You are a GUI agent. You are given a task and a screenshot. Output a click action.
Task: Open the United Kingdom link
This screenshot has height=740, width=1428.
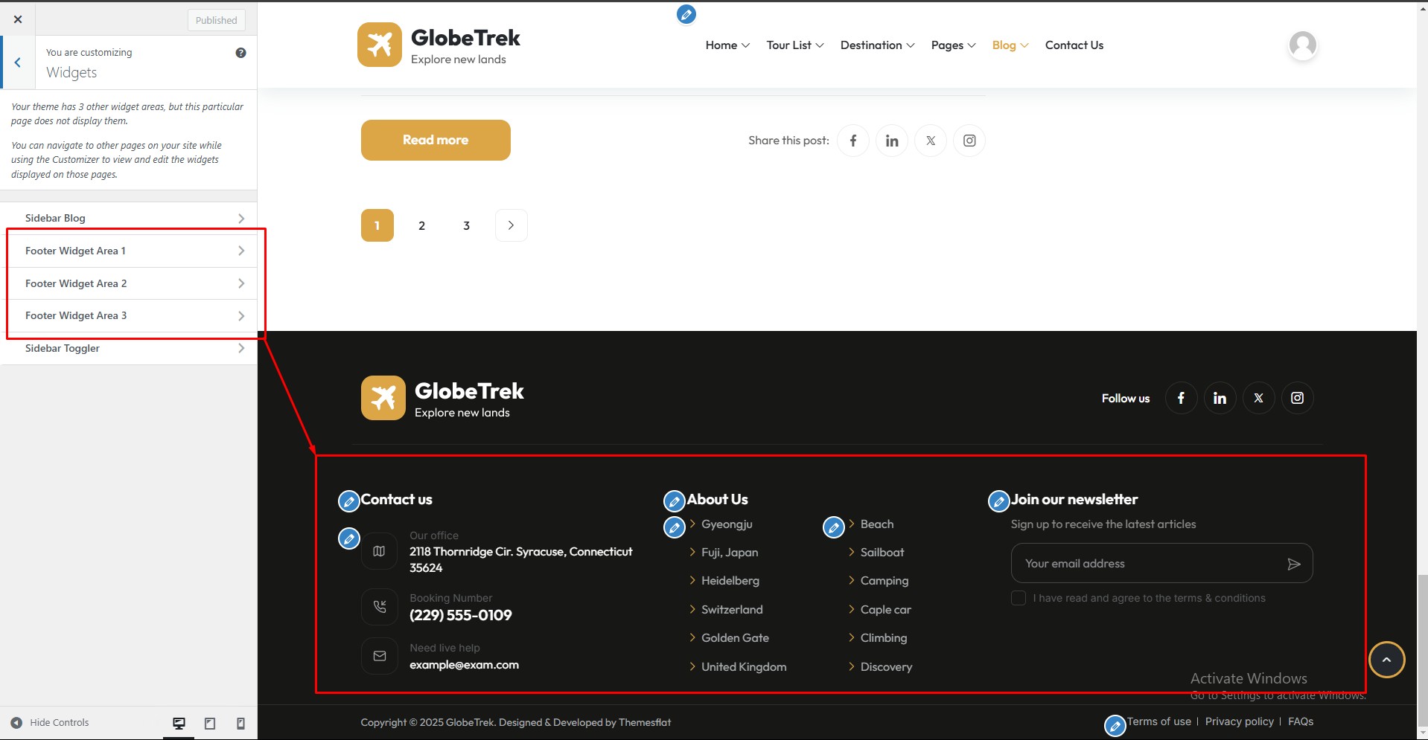(x=744, y=667)
